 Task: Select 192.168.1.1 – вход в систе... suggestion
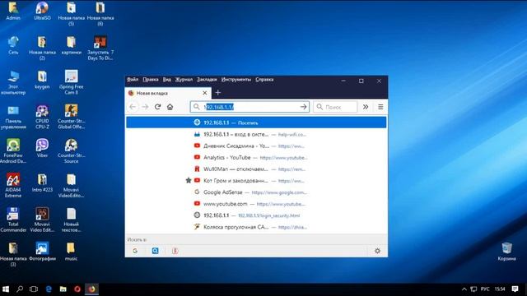tap(256, 134)
